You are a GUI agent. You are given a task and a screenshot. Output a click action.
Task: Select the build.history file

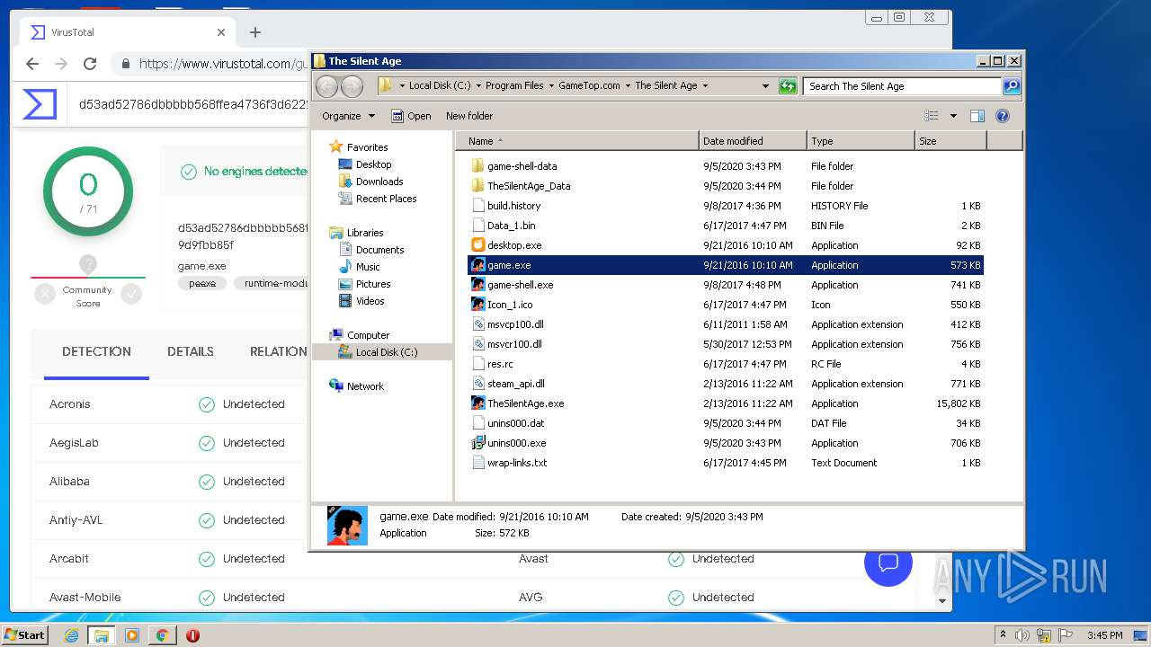pos(514,206)
